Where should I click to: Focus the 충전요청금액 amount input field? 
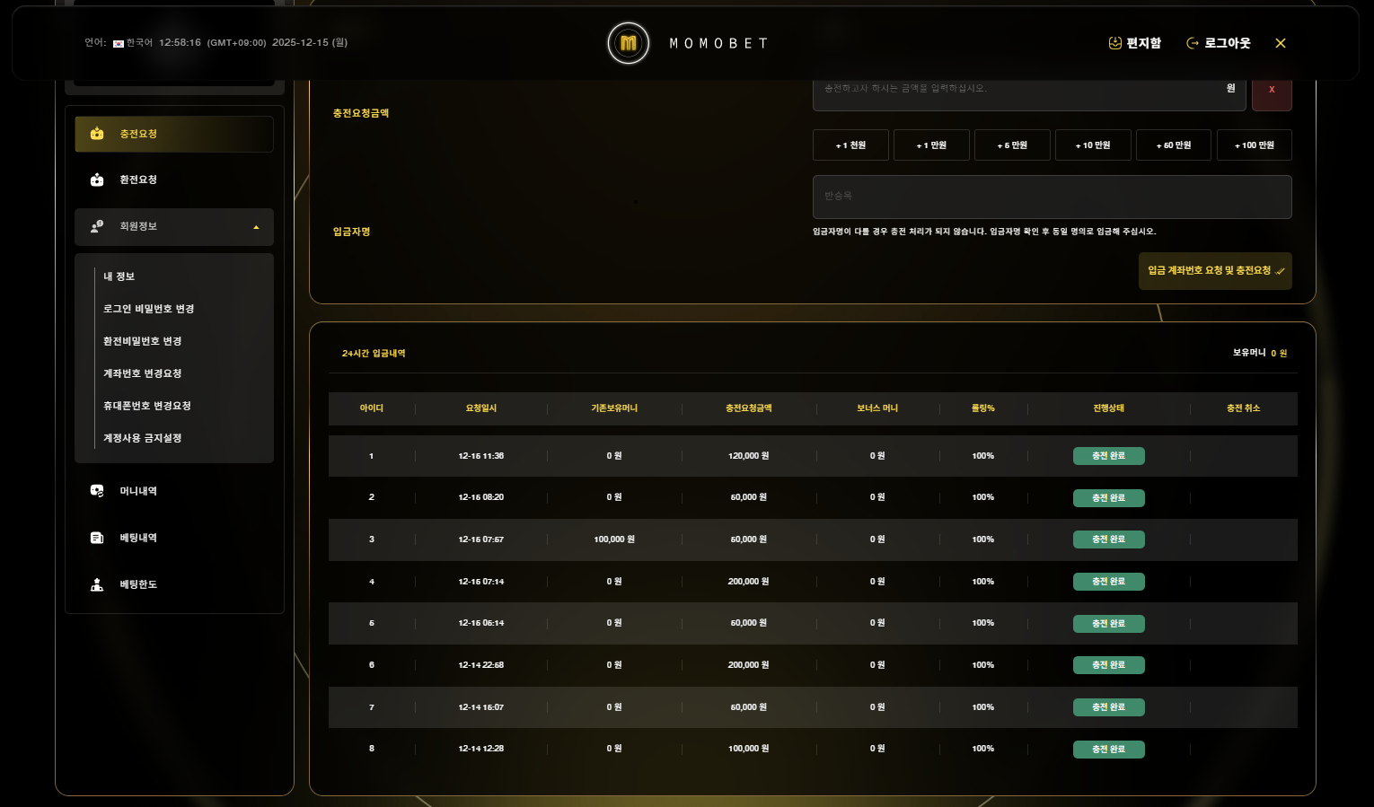click(x=1019, y=89)
